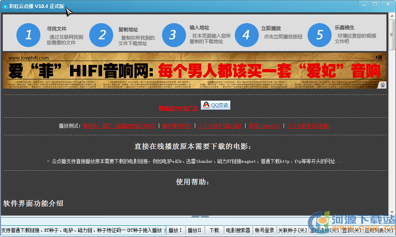Viewport: 396px width, 237px height.
Task: Click the step 2 复制地址 circle icon
Action: tap(101, 35)
